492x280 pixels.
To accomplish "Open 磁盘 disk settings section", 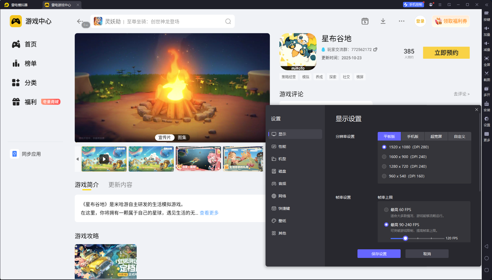I will (x=295, y=171).
